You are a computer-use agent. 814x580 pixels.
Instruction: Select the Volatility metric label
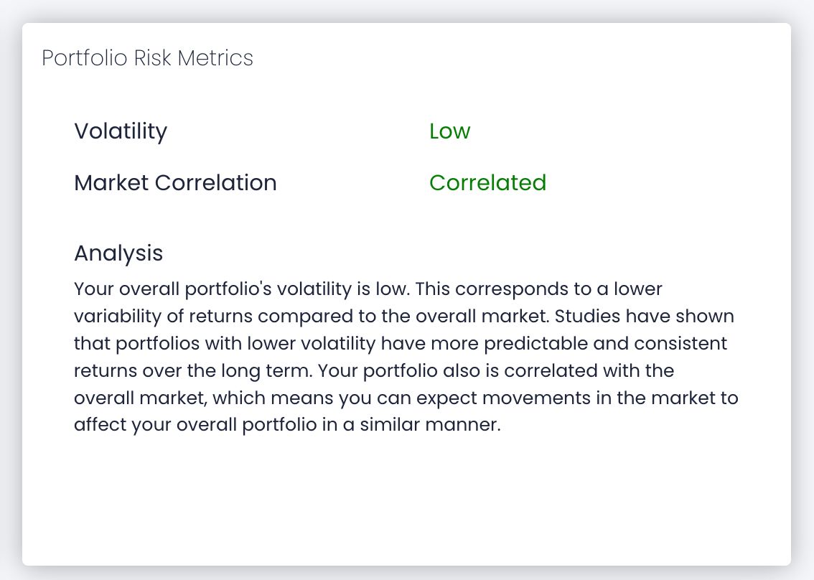coord(121,131)
